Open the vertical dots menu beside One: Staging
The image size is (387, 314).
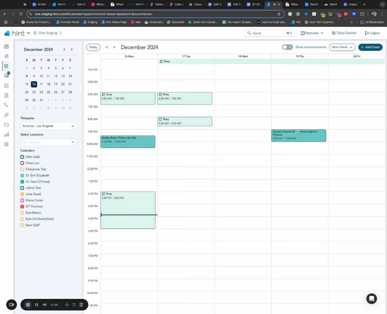pyautogui.click(x=60, y=33)
